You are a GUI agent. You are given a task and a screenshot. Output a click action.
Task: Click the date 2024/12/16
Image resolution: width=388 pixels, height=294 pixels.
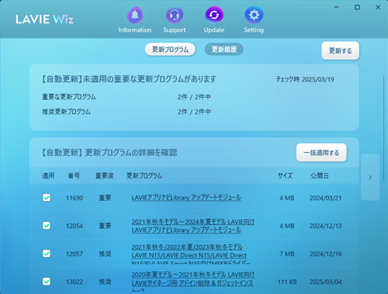tap(325, 254)
